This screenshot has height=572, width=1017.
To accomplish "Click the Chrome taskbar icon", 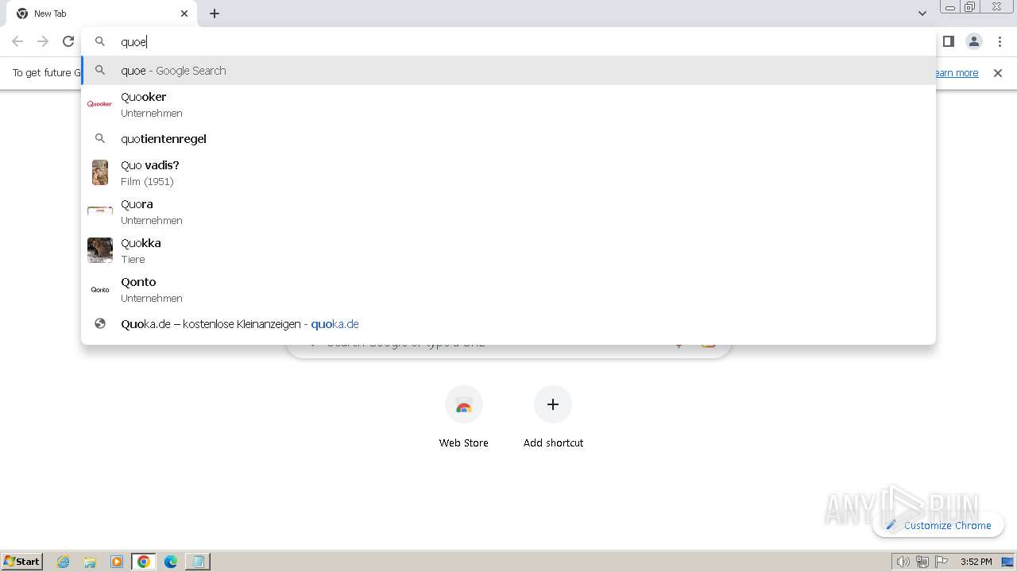I will [144, 562].
